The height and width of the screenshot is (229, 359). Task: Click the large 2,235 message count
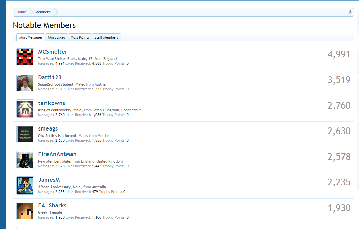coord(339,183)
